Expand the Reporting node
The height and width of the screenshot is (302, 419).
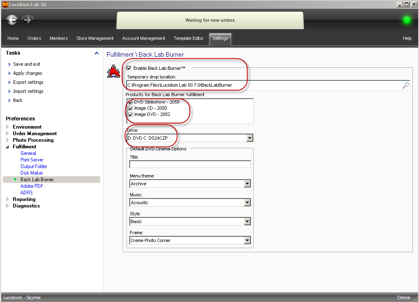coord(7,199)
